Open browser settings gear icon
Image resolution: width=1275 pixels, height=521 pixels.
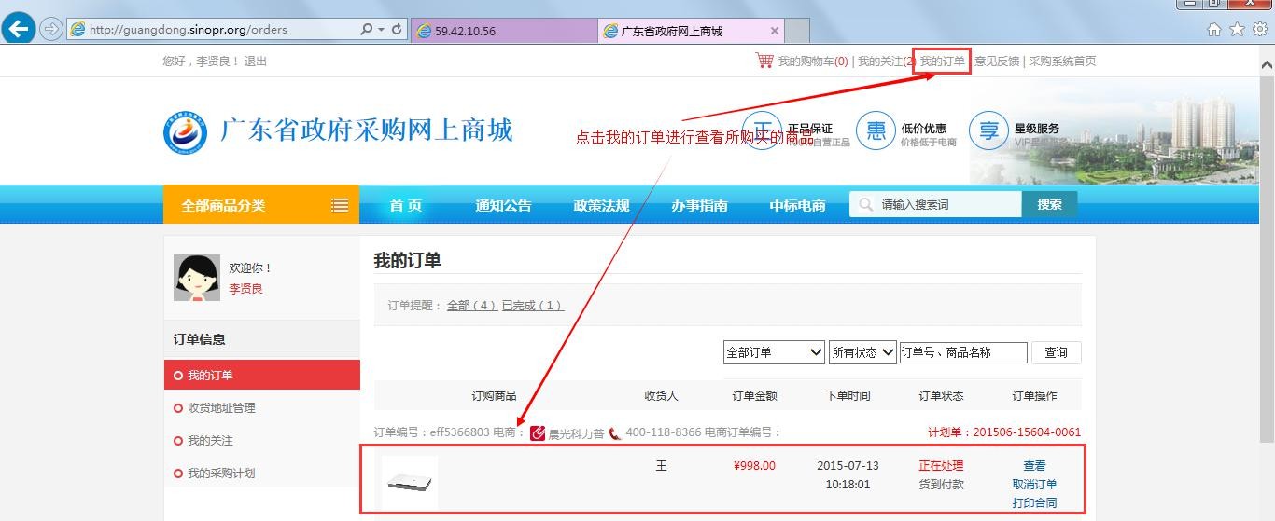pos(1261,30)
